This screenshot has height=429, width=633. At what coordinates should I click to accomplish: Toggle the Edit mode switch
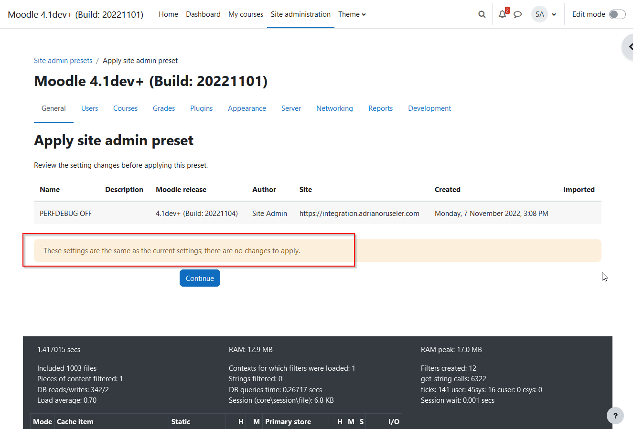[617, 14]
